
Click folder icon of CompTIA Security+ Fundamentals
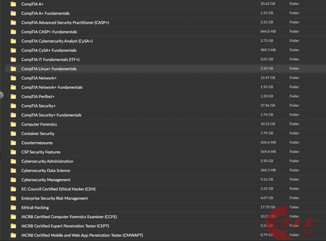[14, 115]
